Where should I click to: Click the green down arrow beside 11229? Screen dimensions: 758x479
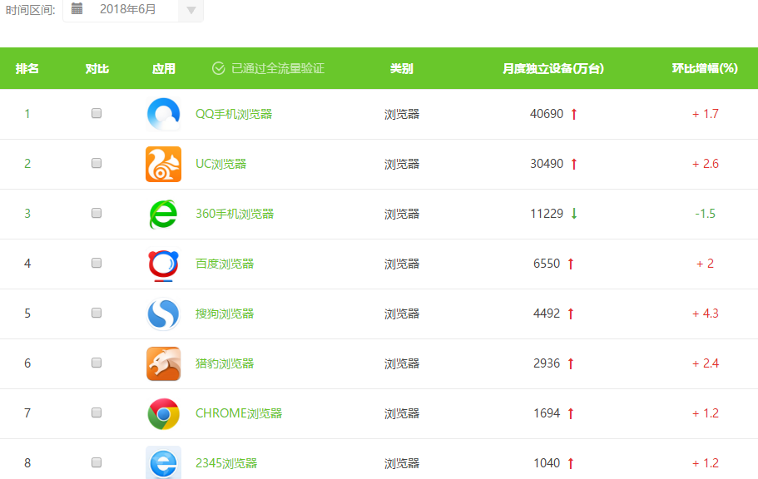pyautogui.click(x=574, y=214)
